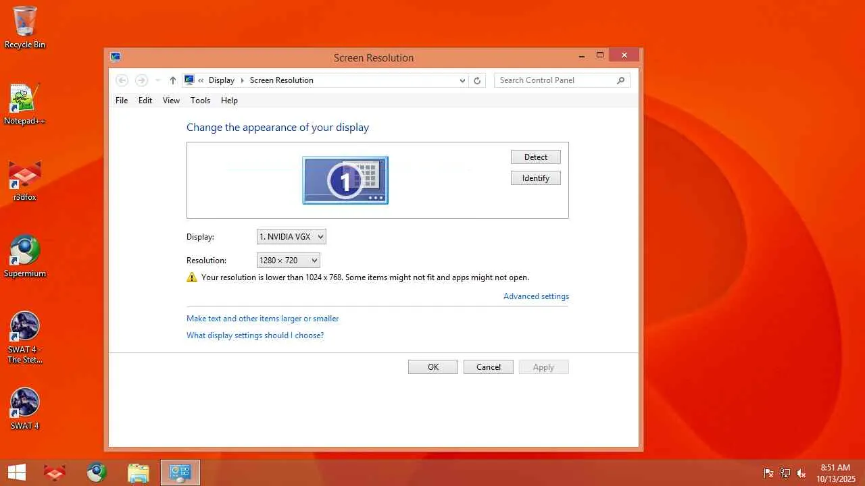Select the SWAT 4 desktop shortcut
Viewport: 865px width, 486px height.
25,409
